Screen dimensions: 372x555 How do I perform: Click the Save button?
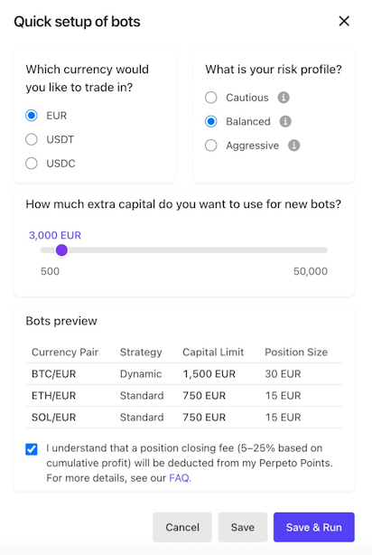[x=243, y=527]
